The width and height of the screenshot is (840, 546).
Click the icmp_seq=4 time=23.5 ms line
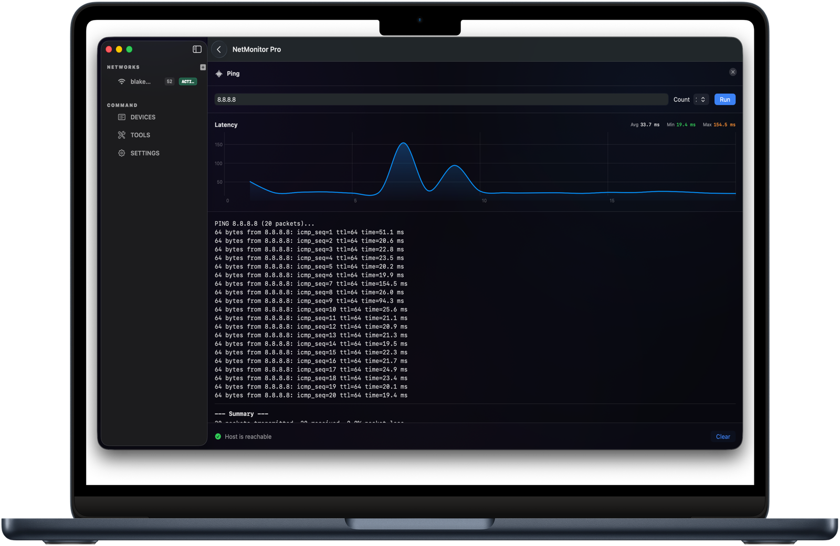pos(309,258)
